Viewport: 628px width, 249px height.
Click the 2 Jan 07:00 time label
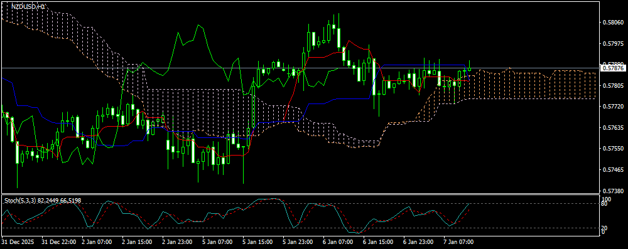[97, 242]
